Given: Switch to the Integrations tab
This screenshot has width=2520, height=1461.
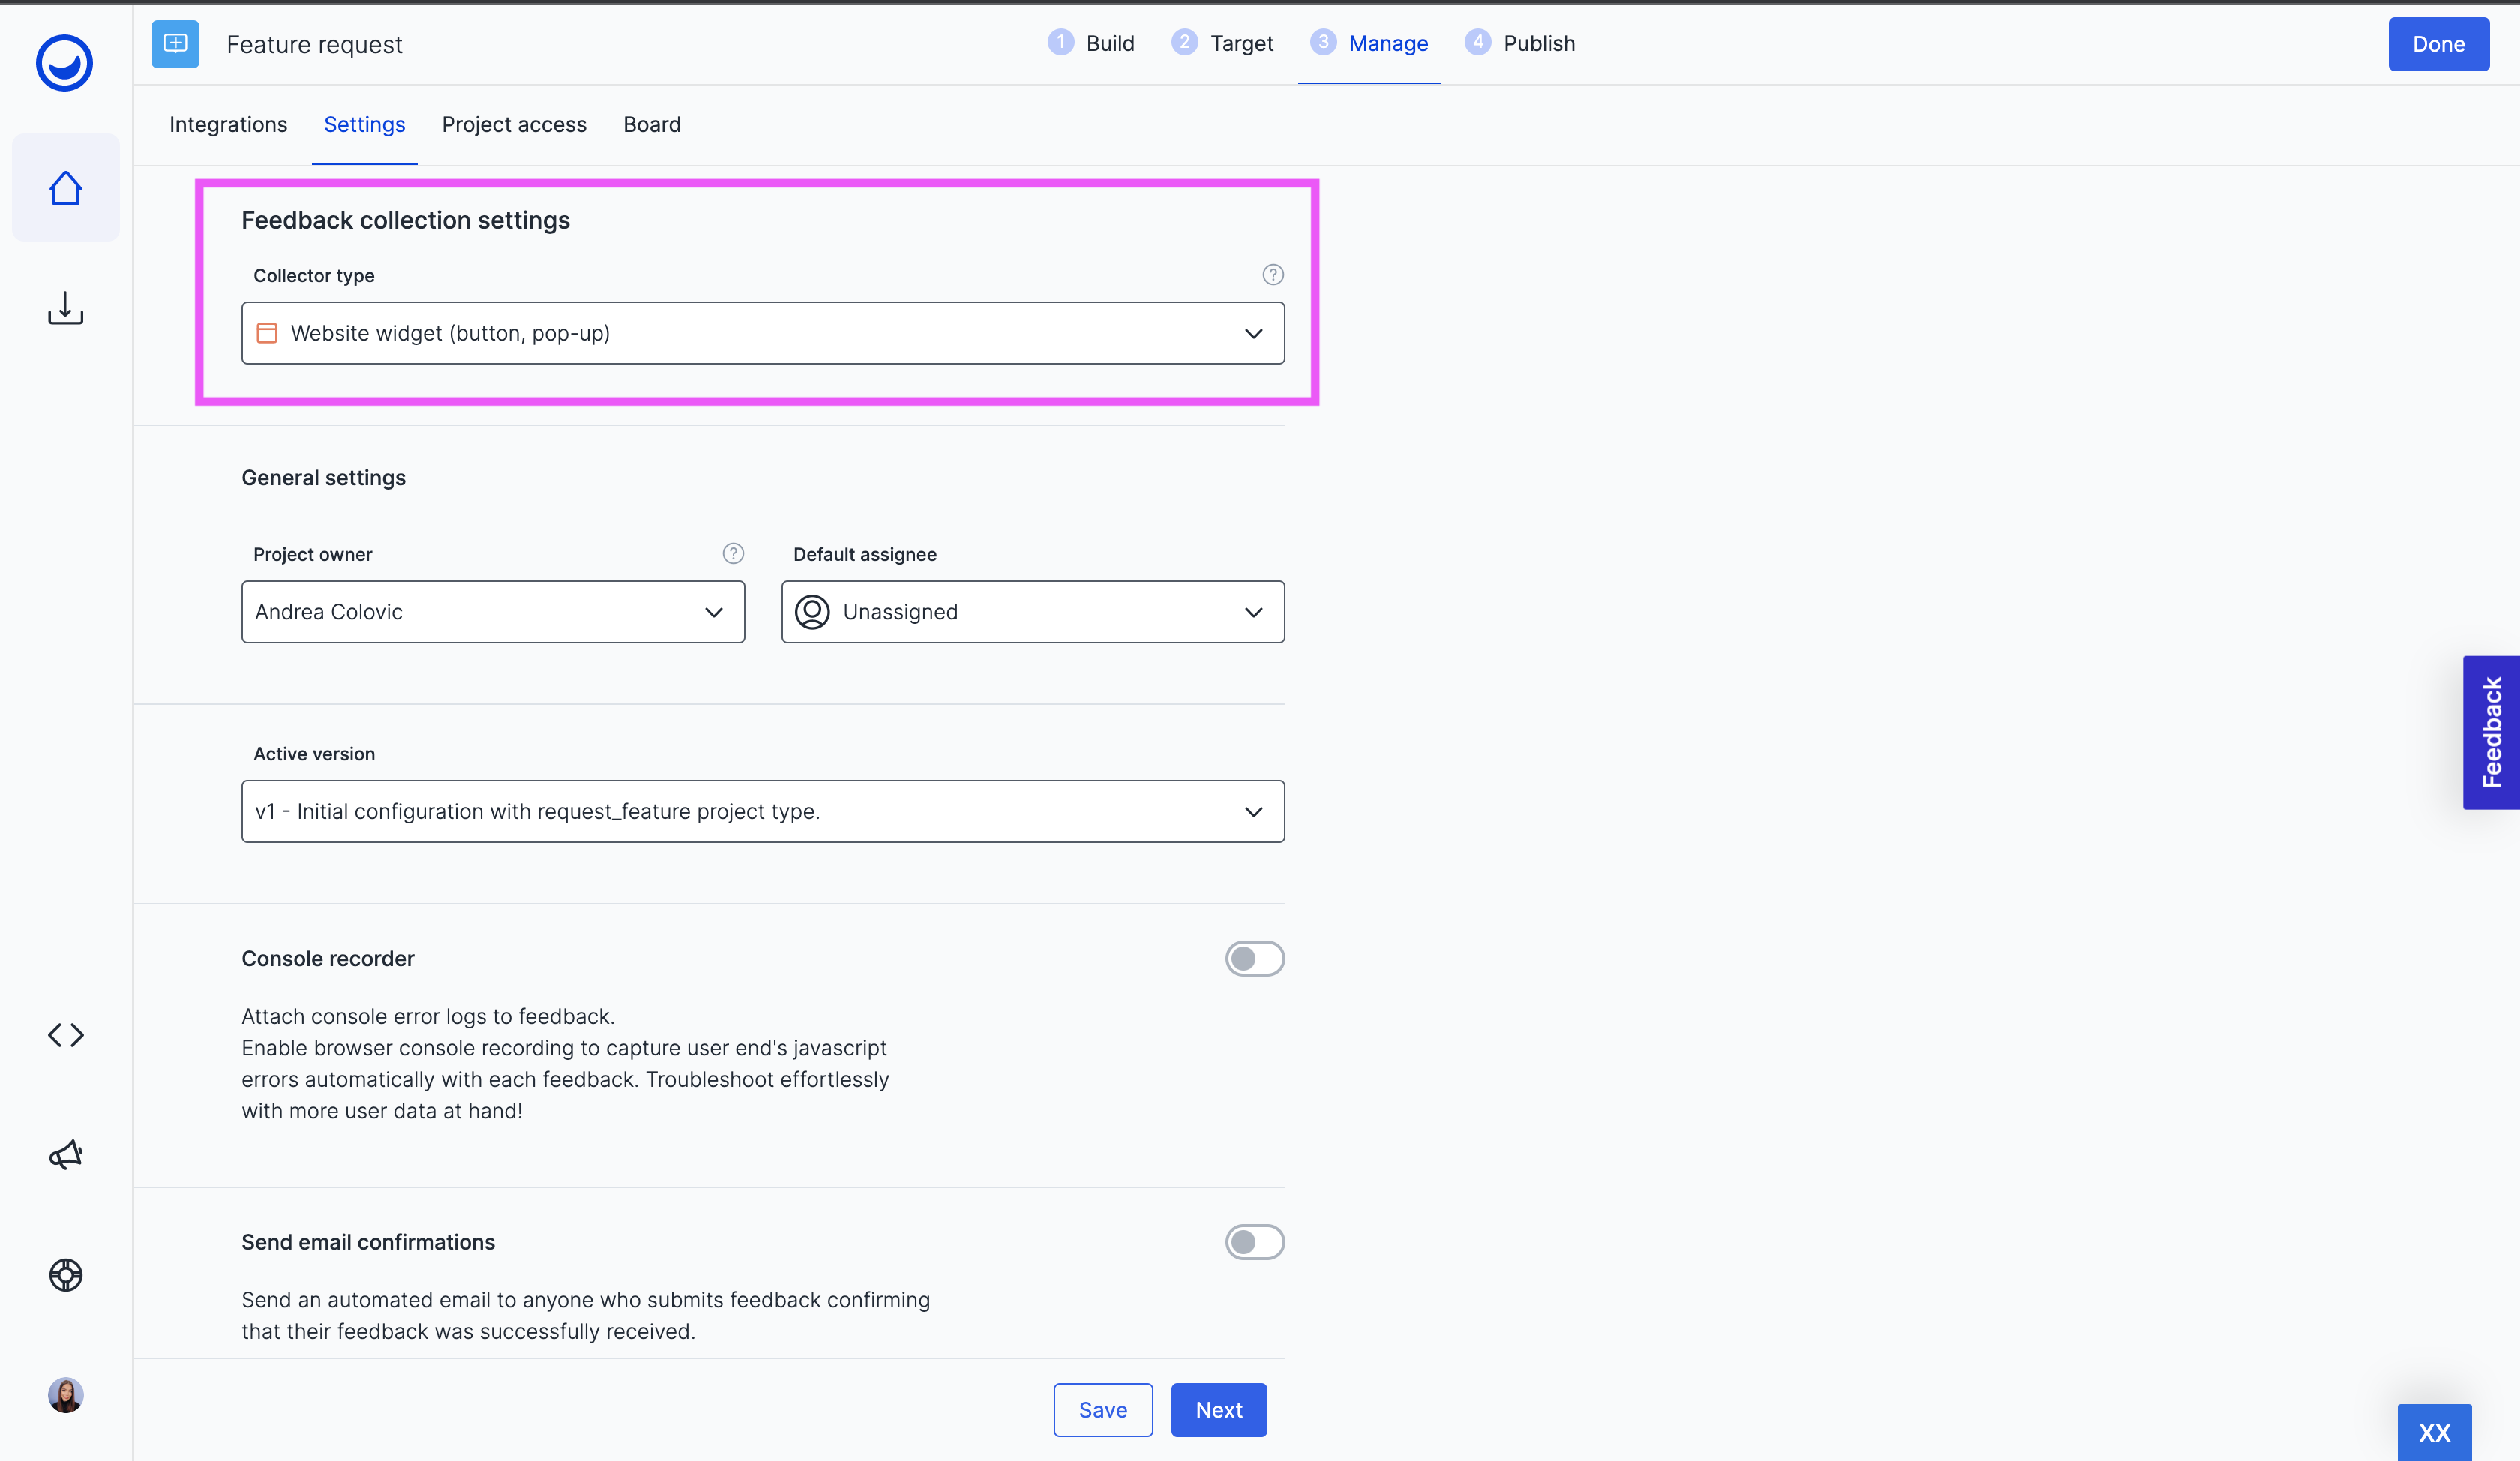Looking at the screenshot, I should tap(228, 124).
